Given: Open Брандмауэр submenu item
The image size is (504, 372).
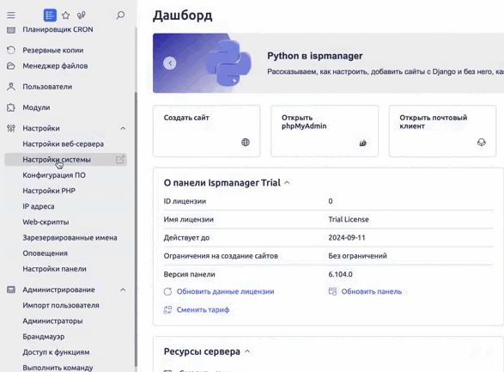Looking at the screenshot, I should pos(44,337).
